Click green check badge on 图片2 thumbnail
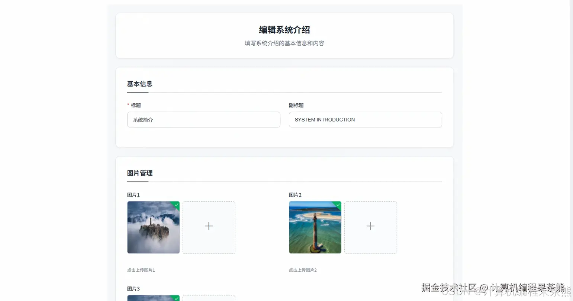The width and height of the screenshot is (573, 301). (338, 205)
